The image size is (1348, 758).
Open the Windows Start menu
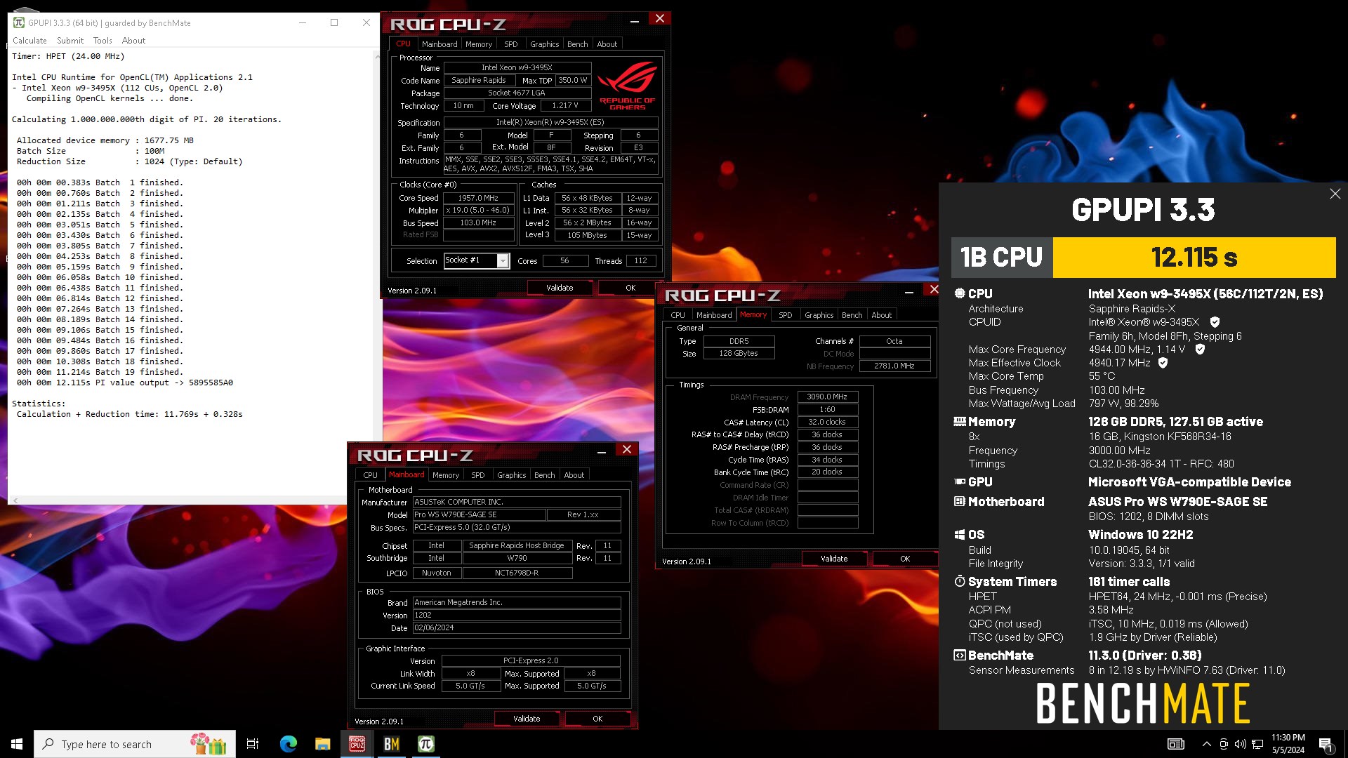(x=17, y=744)
